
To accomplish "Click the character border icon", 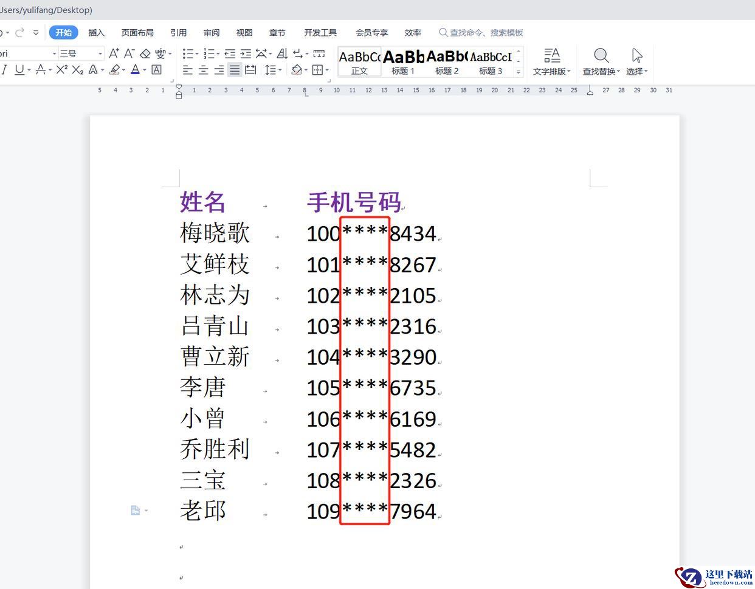I will 156,70.
